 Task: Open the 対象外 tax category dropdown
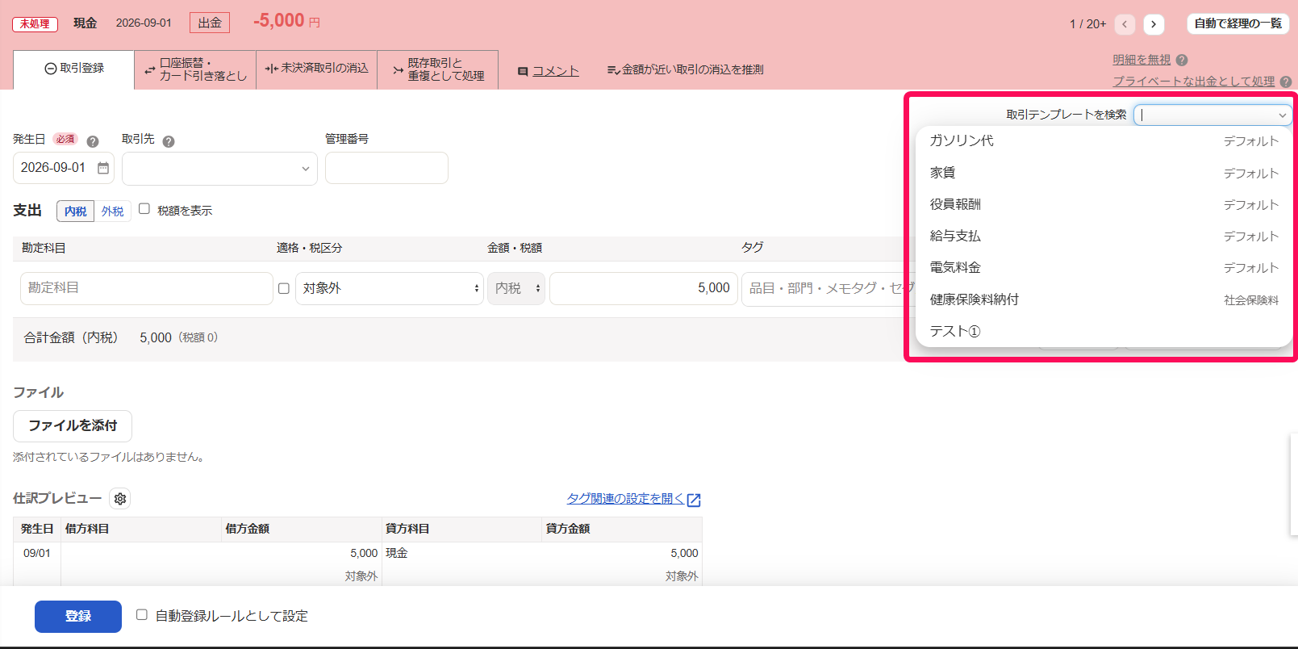pyautogui.click(x=390, y=288)
